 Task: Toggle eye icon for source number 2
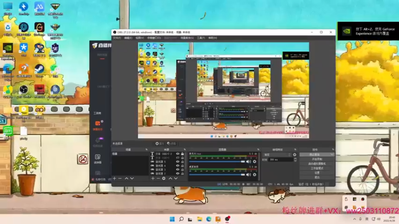pos(178,173)
